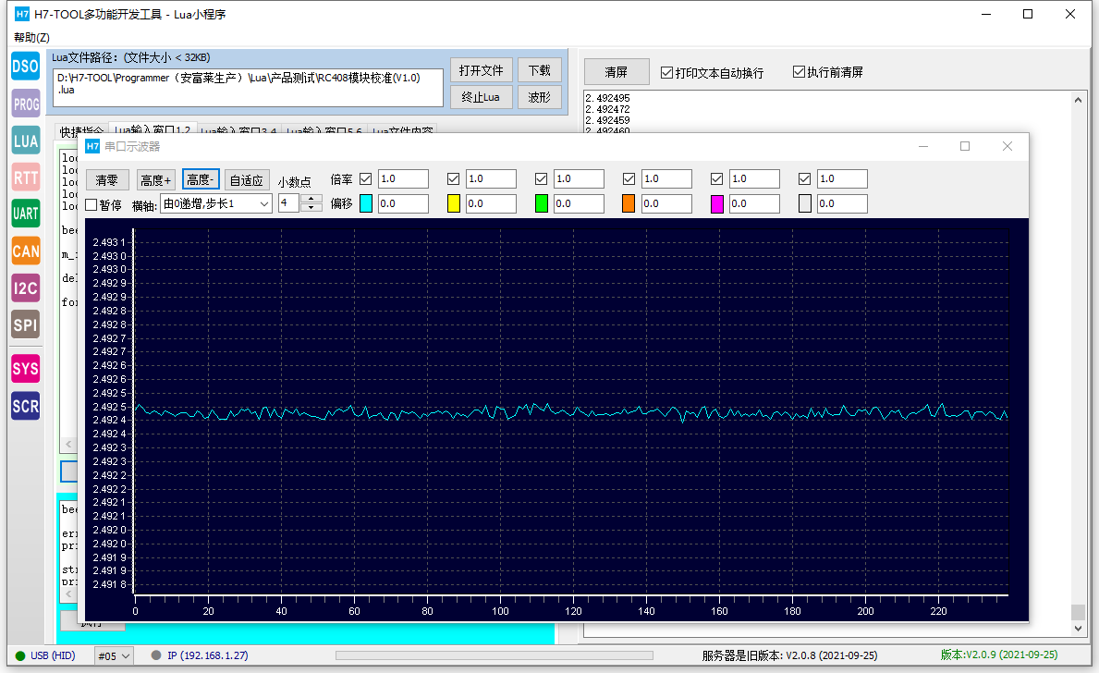The height and width of the screenshot is (673, 1099).
Task: Toggle 打印文本自动换行 checkbox
Action: coord(666,72)
